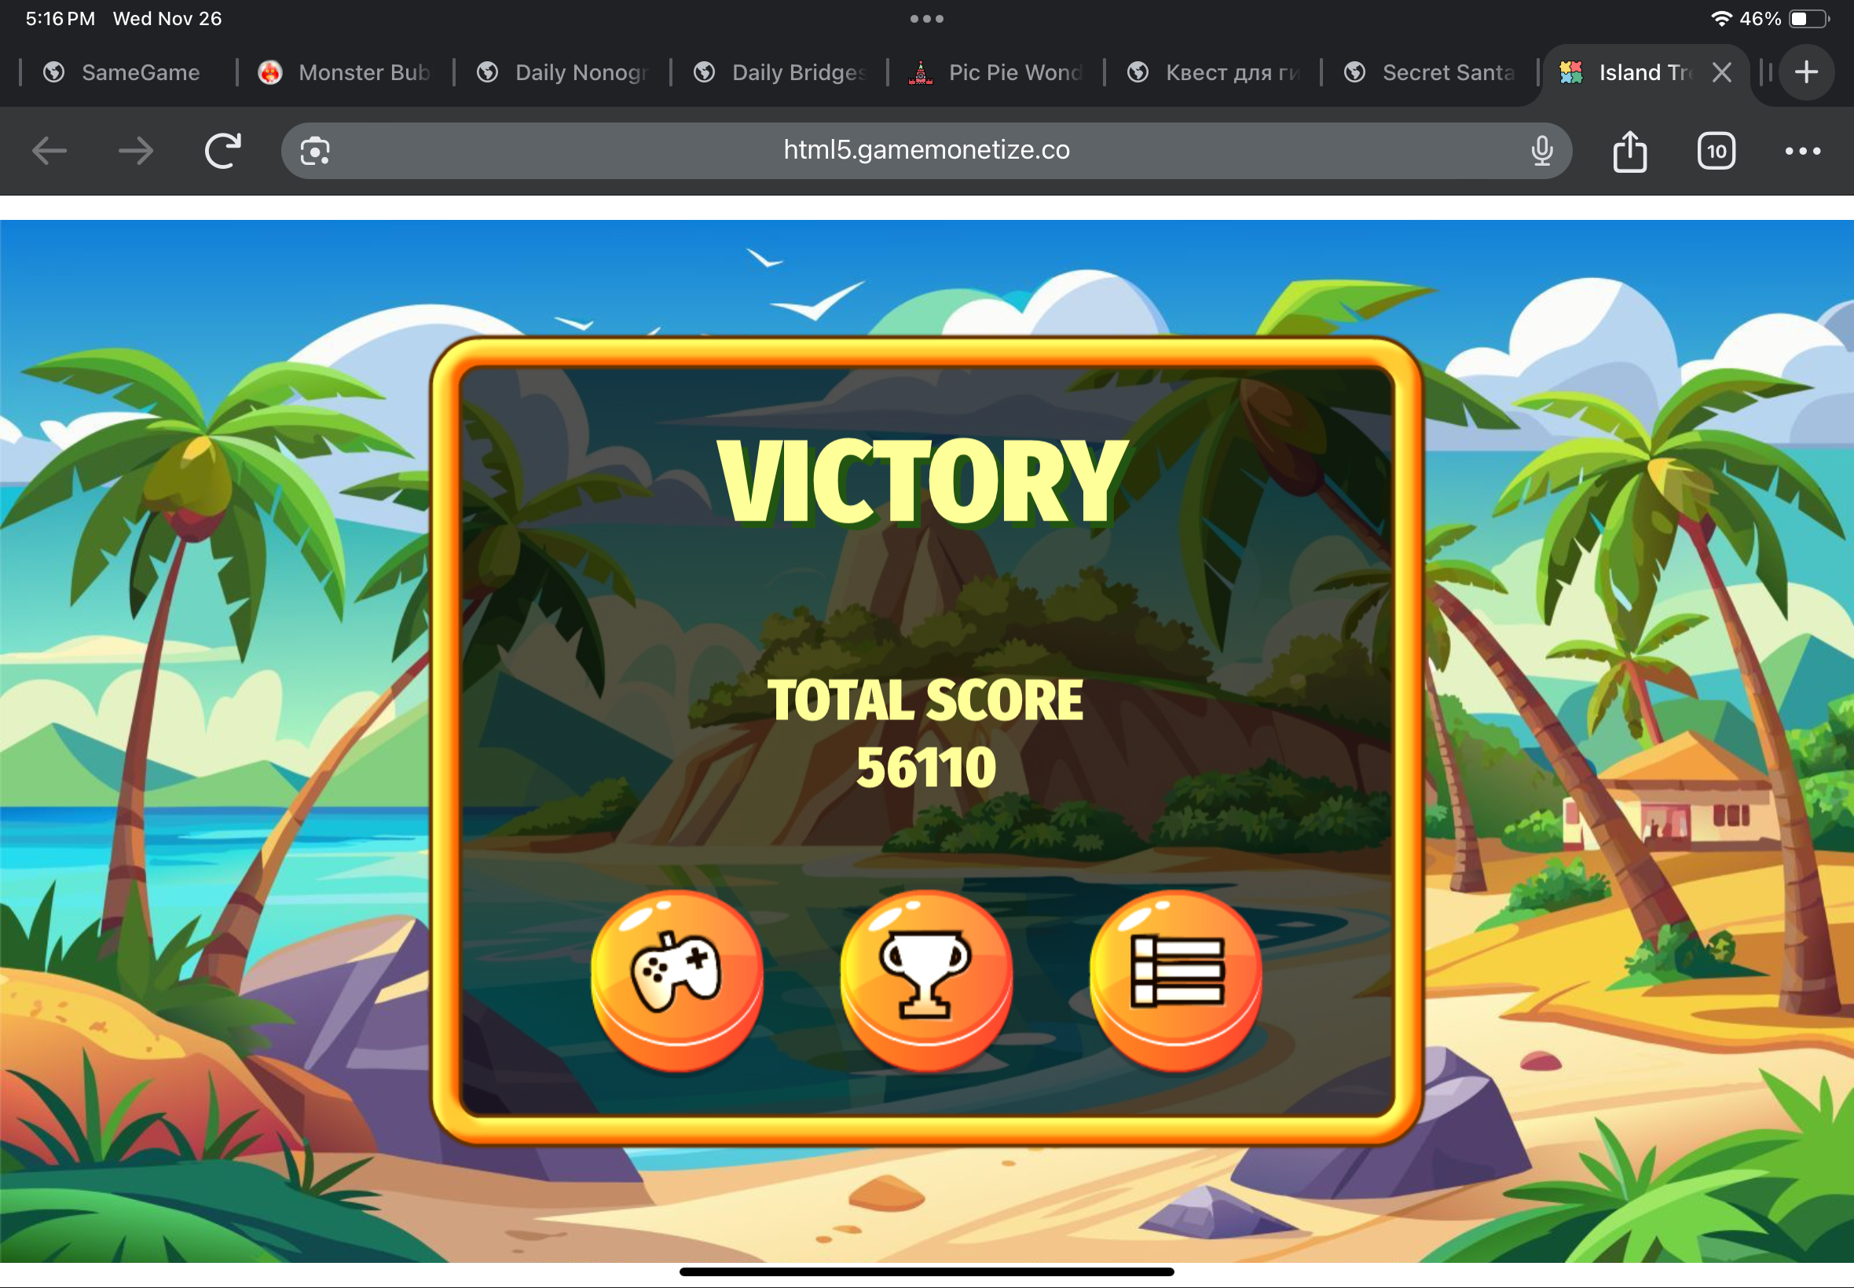Screen dimensions: 1854x1288
Task: Open the Secret Santa tab
Action: click(x=1433, y=72)
